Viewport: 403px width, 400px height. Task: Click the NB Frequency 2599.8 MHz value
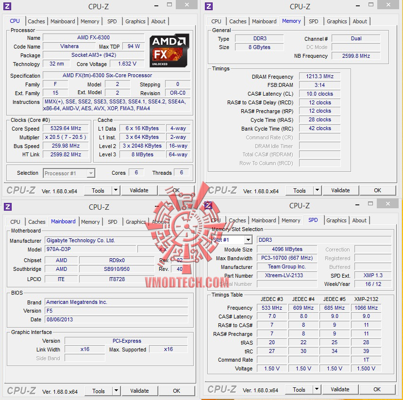(x=356, y=56)
